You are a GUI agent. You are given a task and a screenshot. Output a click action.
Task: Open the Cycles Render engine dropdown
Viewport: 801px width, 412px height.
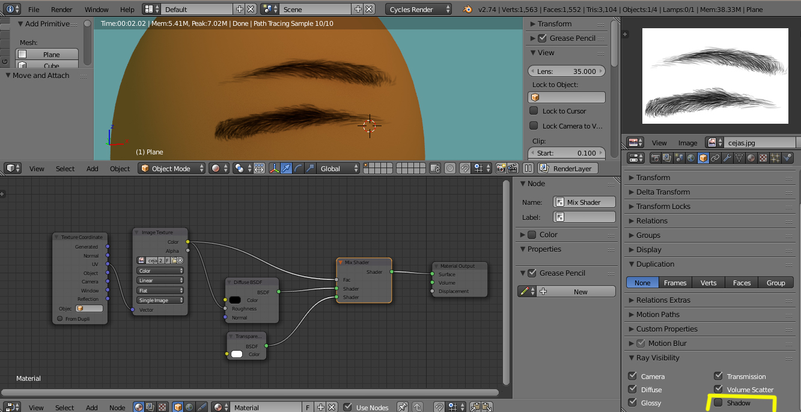tap(419, 10)
